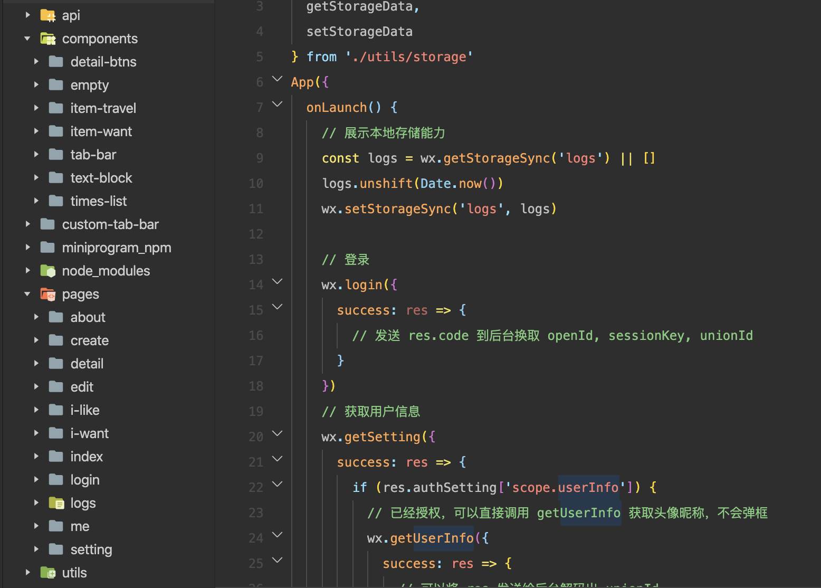Click the miniprogram_npm folder icon
821x588 pixels.
point(47,248)
